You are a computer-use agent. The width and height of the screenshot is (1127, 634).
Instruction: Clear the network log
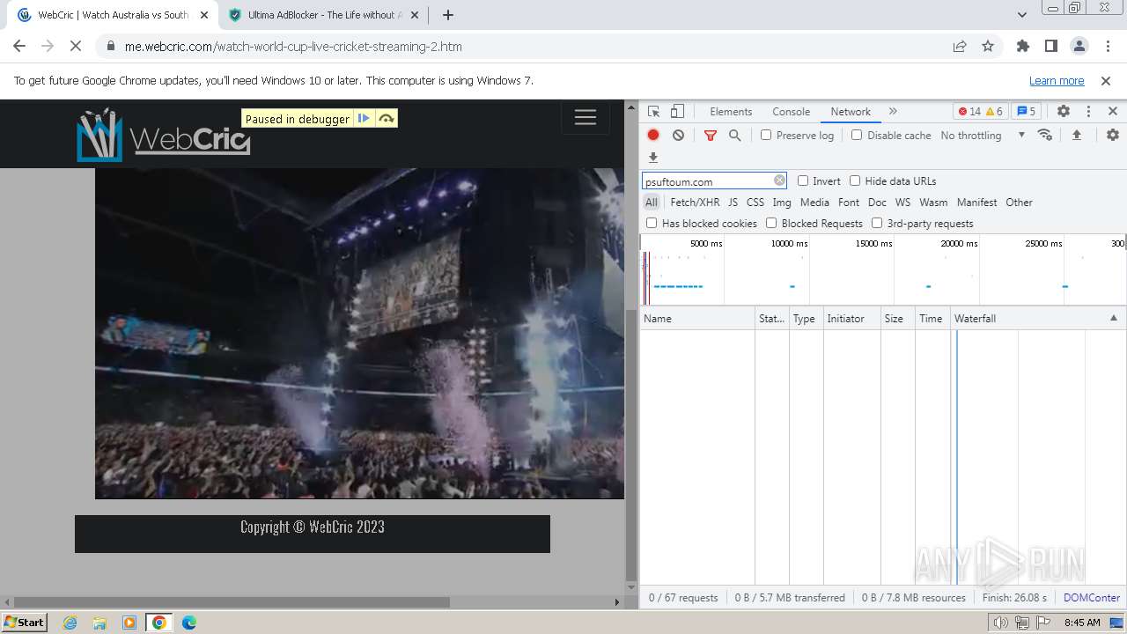click(678, 135)
